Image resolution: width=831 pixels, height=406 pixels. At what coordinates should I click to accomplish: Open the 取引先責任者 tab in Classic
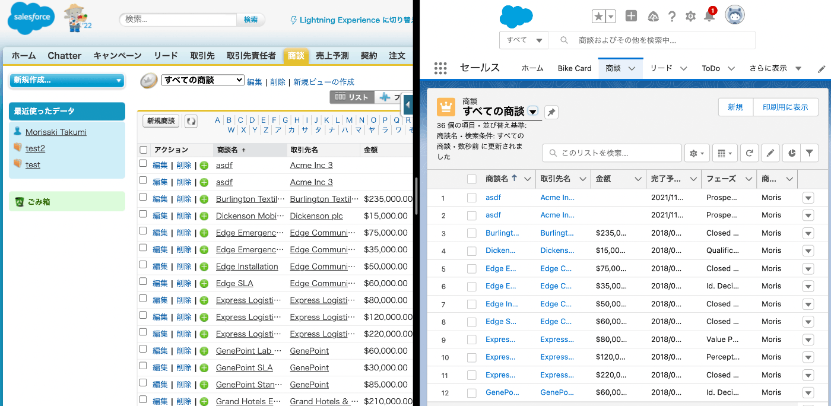click(251, 56)
